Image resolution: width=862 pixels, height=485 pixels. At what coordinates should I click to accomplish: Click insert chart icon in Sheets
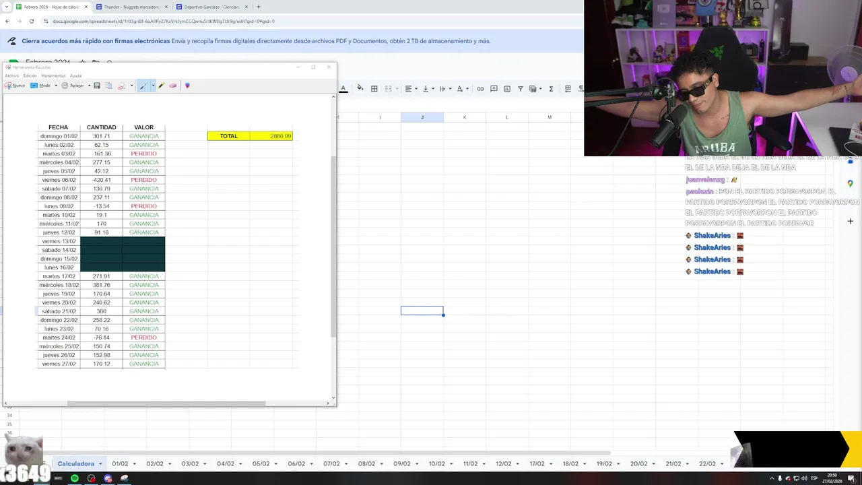507,88
